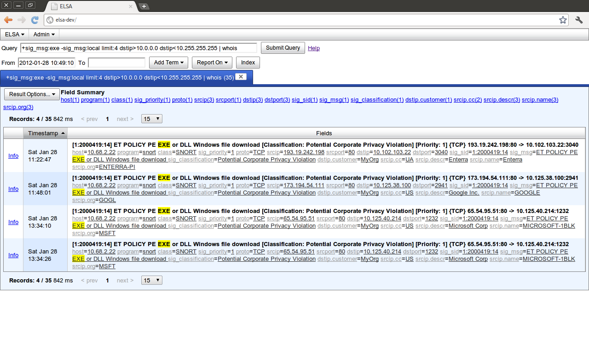Screen dimensions: 589x357
Task: Reload the elsa-dev page
Action: coord(35,20)
